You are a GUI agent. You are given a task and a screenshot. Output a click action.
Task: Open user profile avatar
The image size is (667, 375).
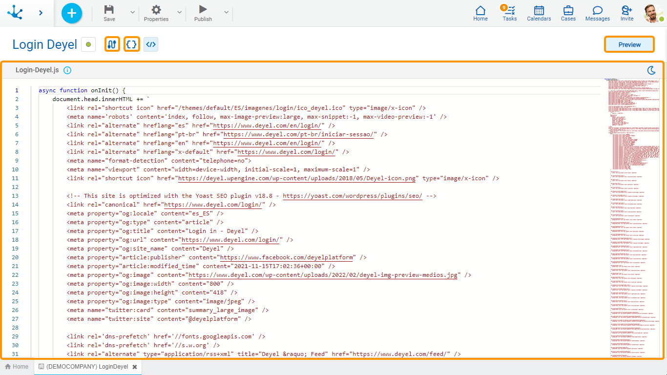point(653,13)
